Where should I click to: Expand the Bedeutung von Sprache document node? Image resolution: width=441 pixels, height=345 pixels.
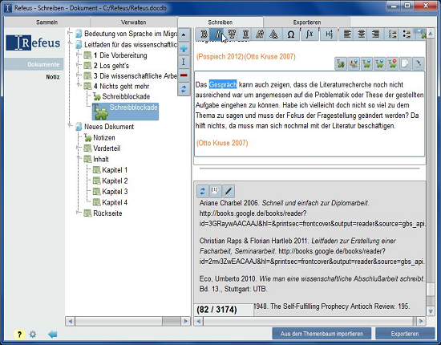(x=70, y=34)
